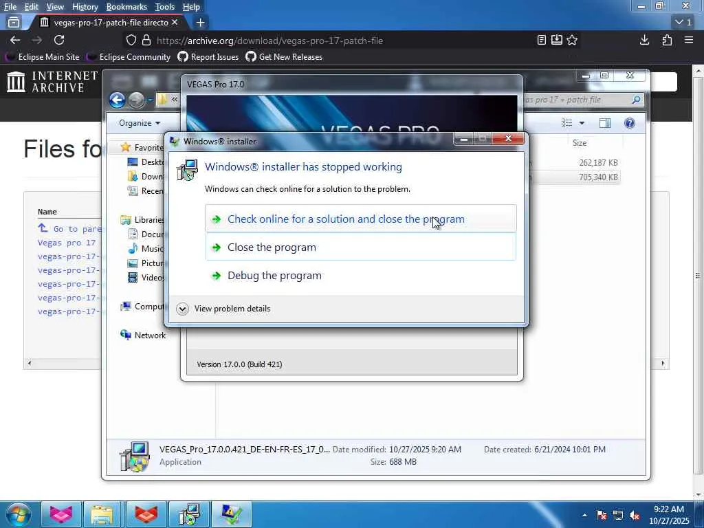
Task: Switch to Windows installer error taskbar icon
Action: pos(232,514)
